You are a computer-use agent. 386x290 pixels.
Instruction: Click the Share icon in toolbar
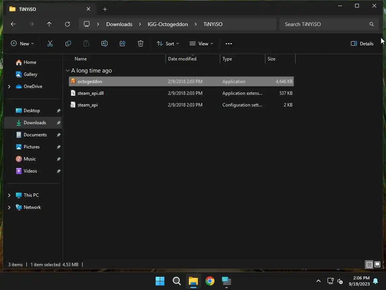[123, 44]
